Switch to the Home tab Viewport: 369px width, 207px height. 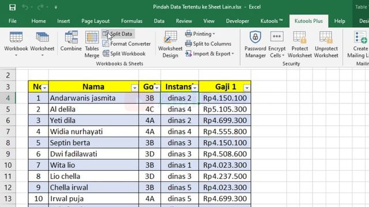(x=39, y=21)
